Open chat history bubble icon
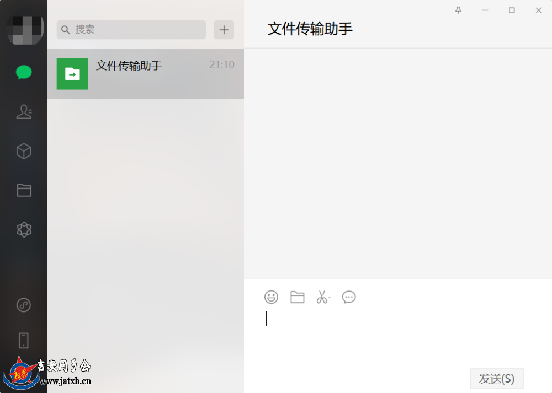552x393 pixels. pyautogui.click(x=349, y=297)
